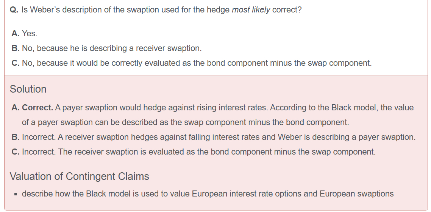Screen dimensions: 431x212
Task: Click the "Valuation of Contingent Claims" heading
Action: point(79,176)
